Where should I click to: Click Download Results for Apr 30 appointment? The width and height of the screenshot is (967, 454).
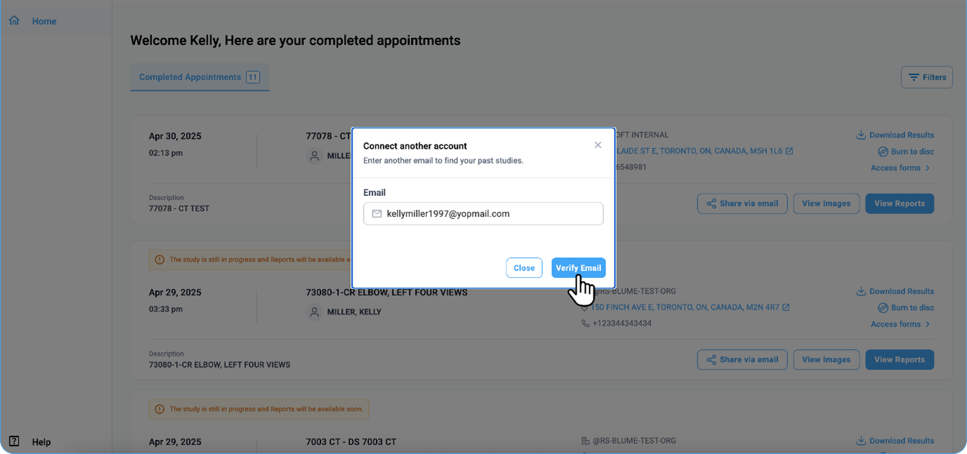(x=895, y=135)
